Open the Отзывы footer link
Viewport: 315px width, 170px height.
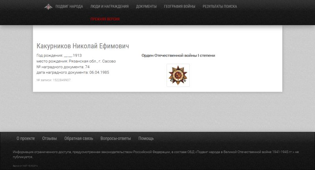coord(50,139)
